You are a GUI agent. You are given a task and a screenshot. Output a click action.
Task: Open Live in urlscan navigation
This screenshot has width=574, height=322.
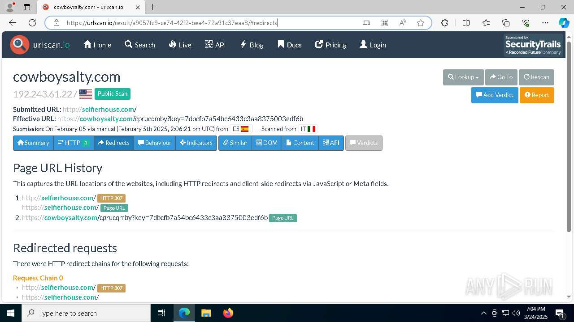click(x=180, y=45)
